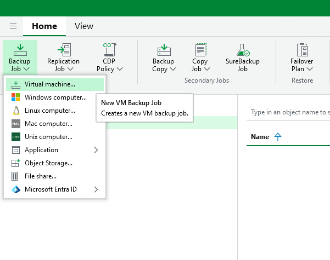Open the Microsoft Entra ID submenu
This screenshot has width=330, height=260.
point(55,189)
